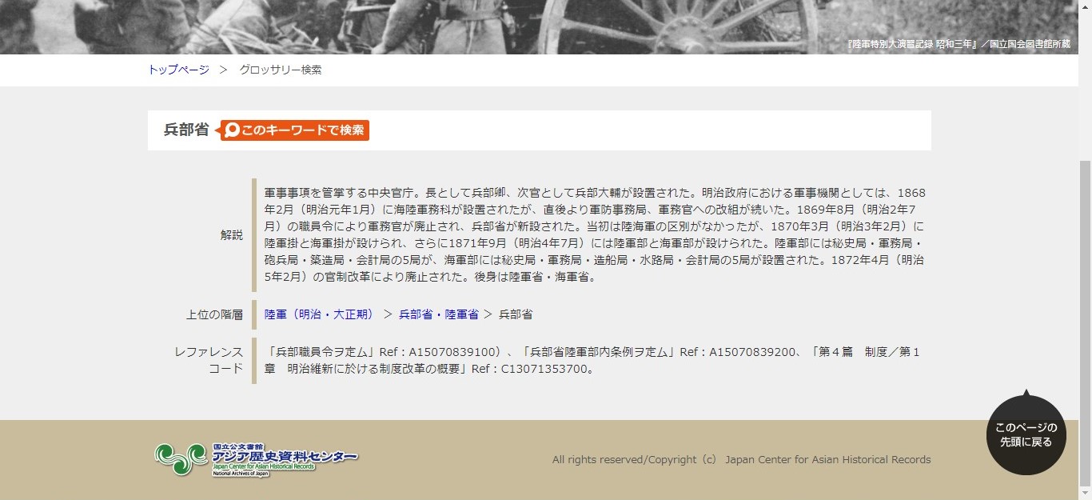Select グロッサリー検索 in the breadcrumb
This screenshot has width=1092, height=500.
coord(281,70)
